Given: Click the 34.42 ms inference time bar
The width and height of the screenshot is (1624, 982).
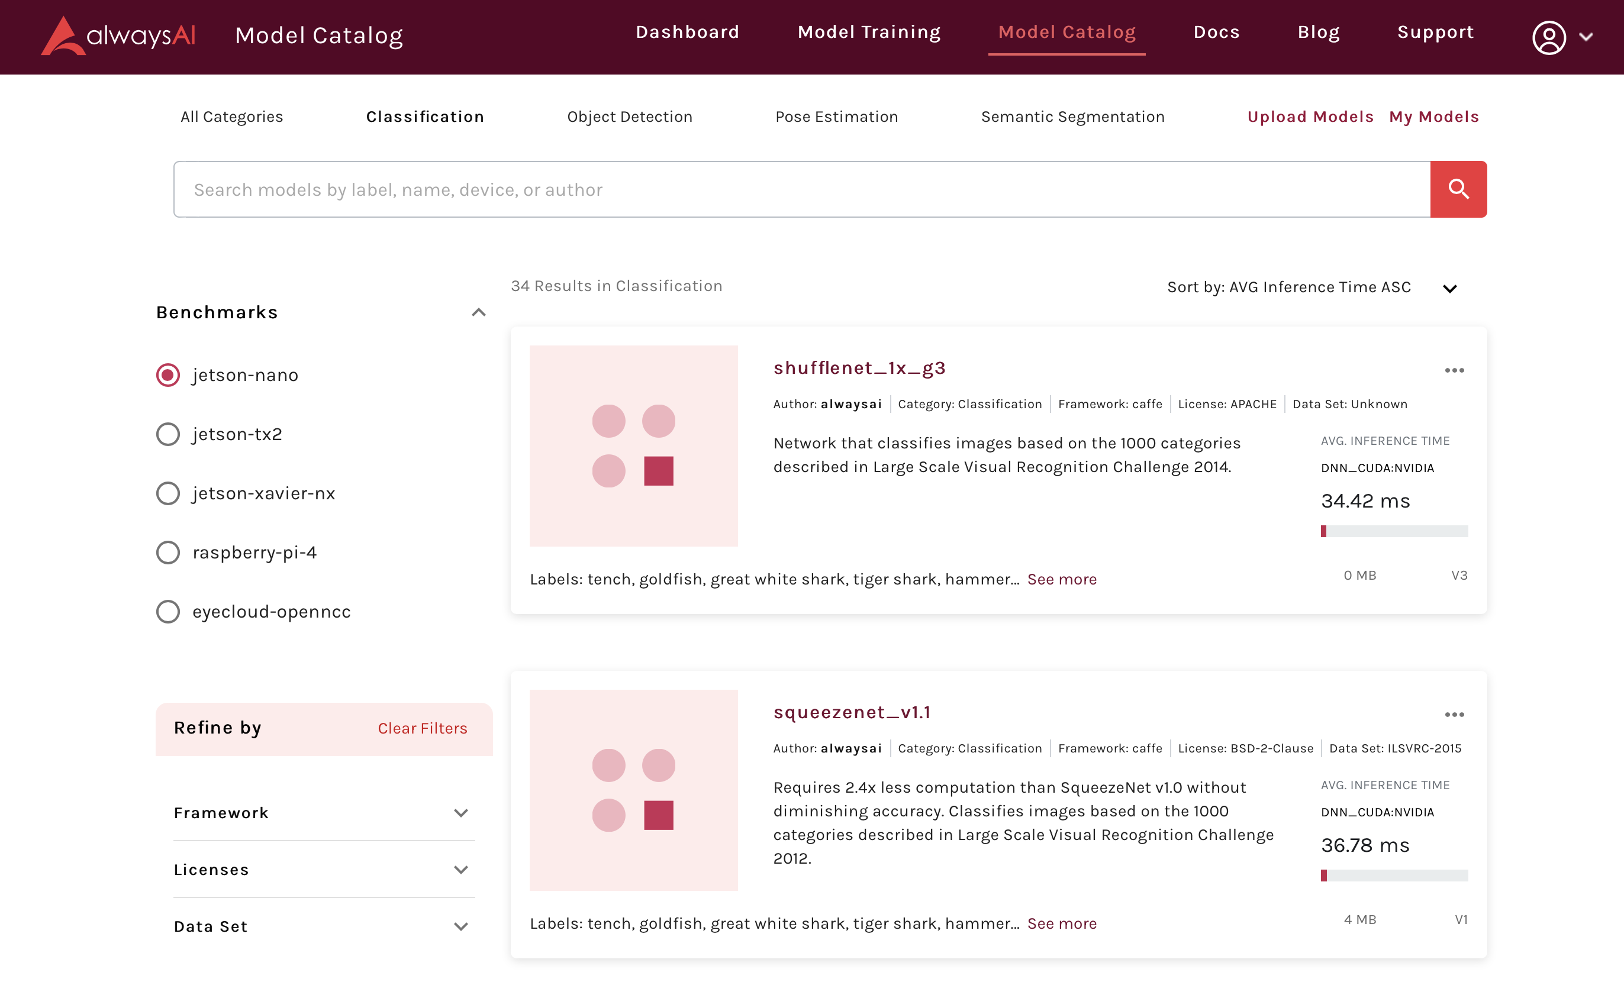Looking at the screenshot, I should [x=1394, y=531].
